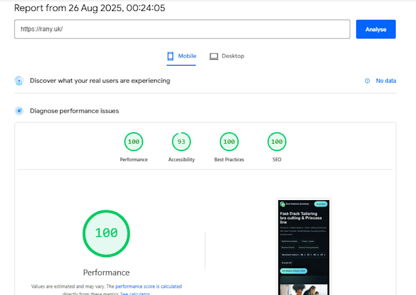The image size is (416, 295).
Task: Click the SEO label
Action: point(277,160)
